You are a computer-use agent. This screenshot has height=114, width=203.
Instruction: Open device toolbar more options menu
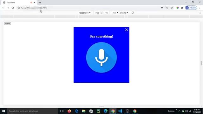[200, 13]
